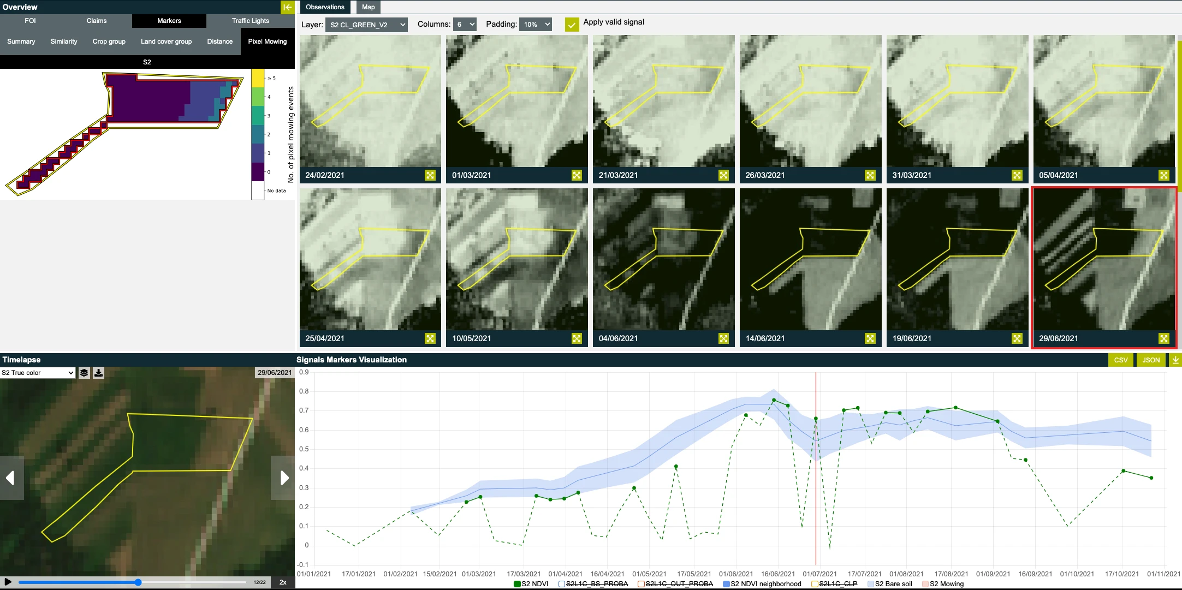Expand the 05/04/2021 observation image
Image resolution: width=1182 pixels, height=590 pixels.
[1163, 175]
